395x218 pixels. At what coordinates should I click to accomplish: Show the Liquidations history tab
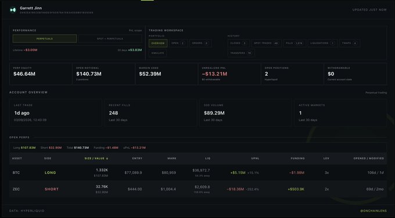[322, 43]
